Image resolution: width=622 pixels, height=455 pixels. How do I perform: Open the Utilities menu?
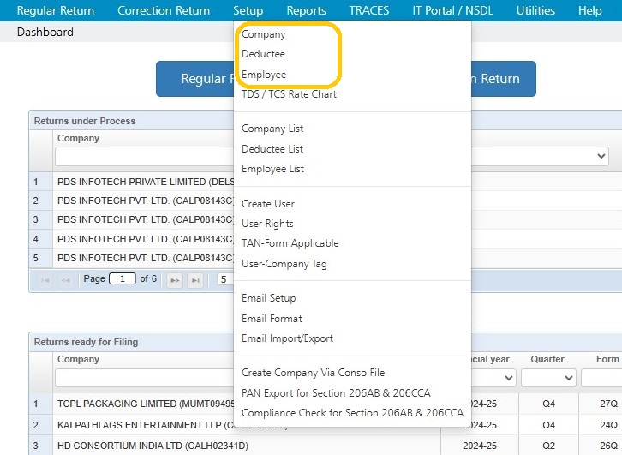(535, 10)
